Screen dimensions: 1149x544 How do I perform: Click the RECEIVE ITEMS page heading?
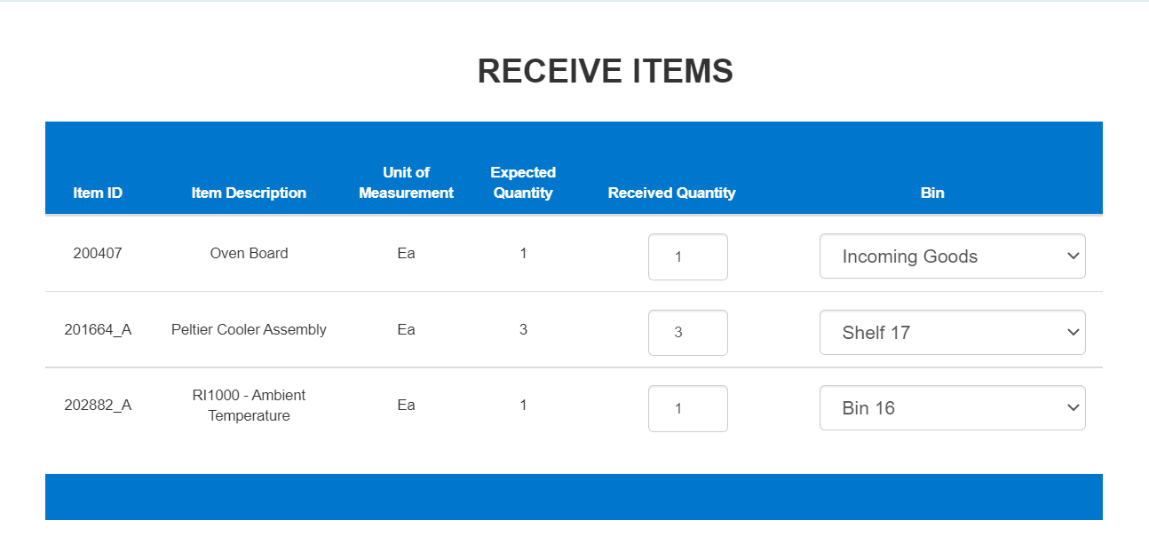(x=605, y=71)
